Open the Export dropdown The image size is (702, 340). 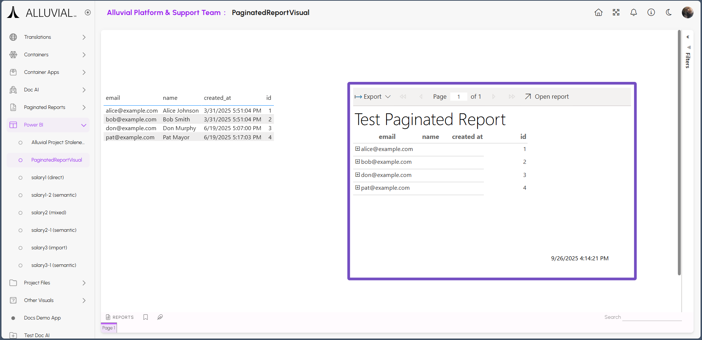[x=373, y=97]
